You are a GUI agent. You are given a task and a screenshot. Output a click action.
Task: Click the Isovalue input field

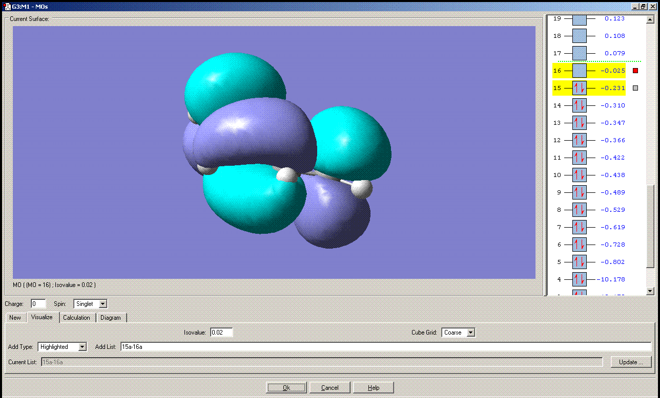(221, 333)
